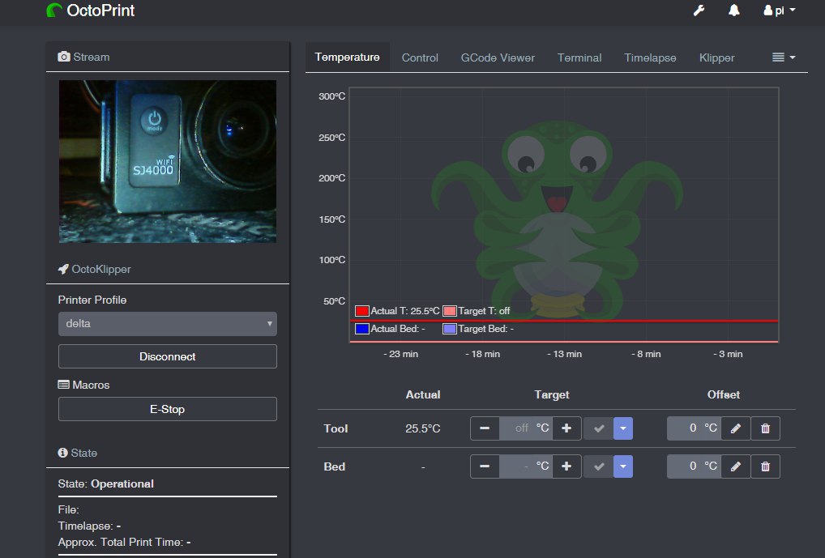Open the tab overflow list menu
825x558 pixels.
click(784, 58)
